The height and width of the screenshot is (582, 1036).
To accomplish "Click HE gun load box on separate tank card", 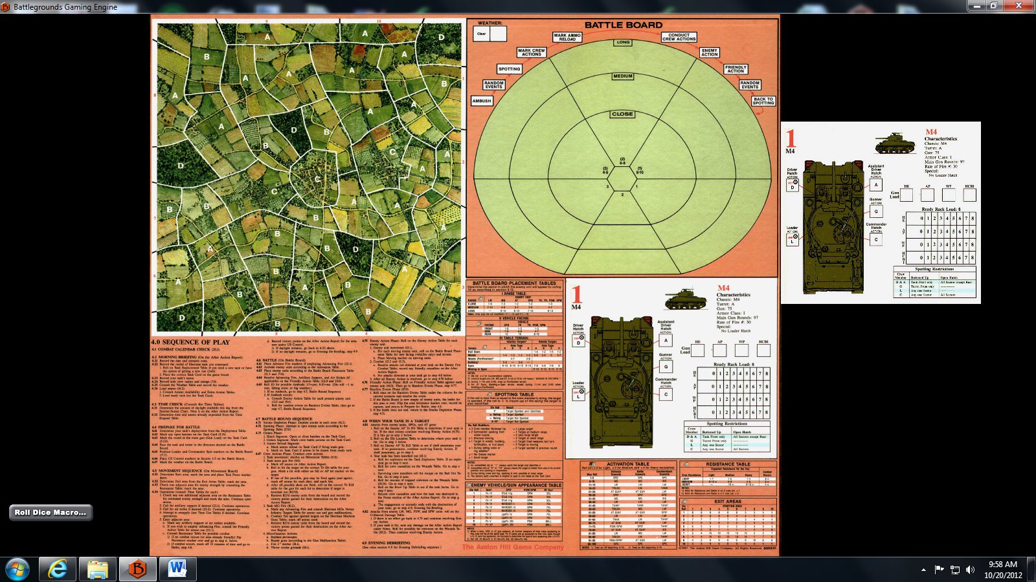I will tap(906, 195).
